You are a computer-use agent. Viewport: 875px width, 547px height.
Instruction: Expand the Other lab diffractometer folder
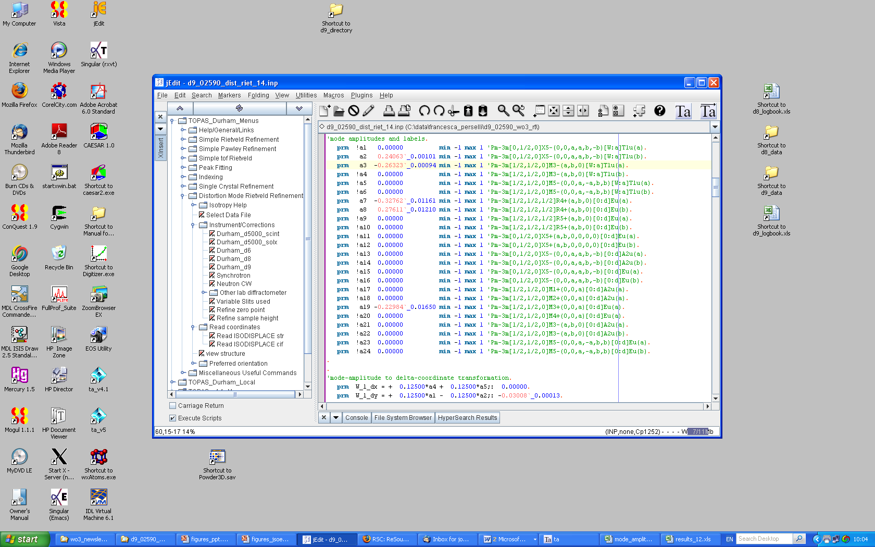[204, 292]
